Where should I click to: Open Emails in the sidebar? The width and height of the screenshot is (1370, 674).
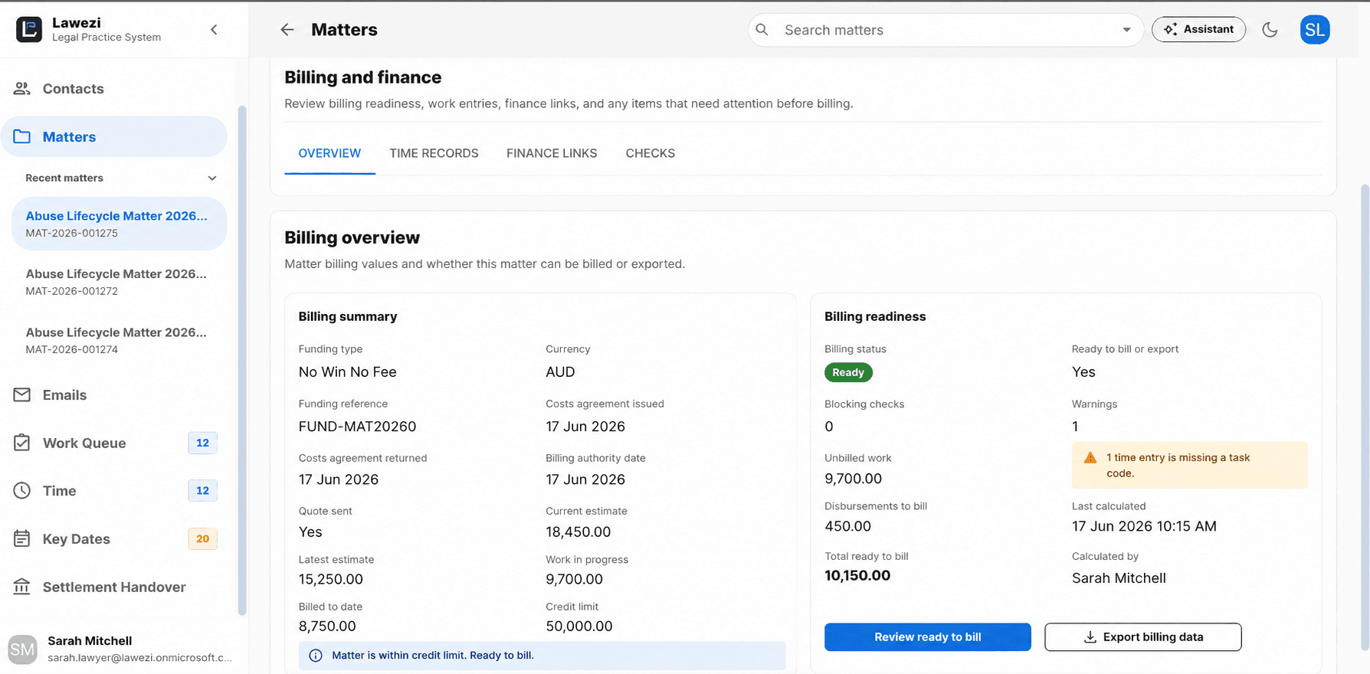coord(114,395)
